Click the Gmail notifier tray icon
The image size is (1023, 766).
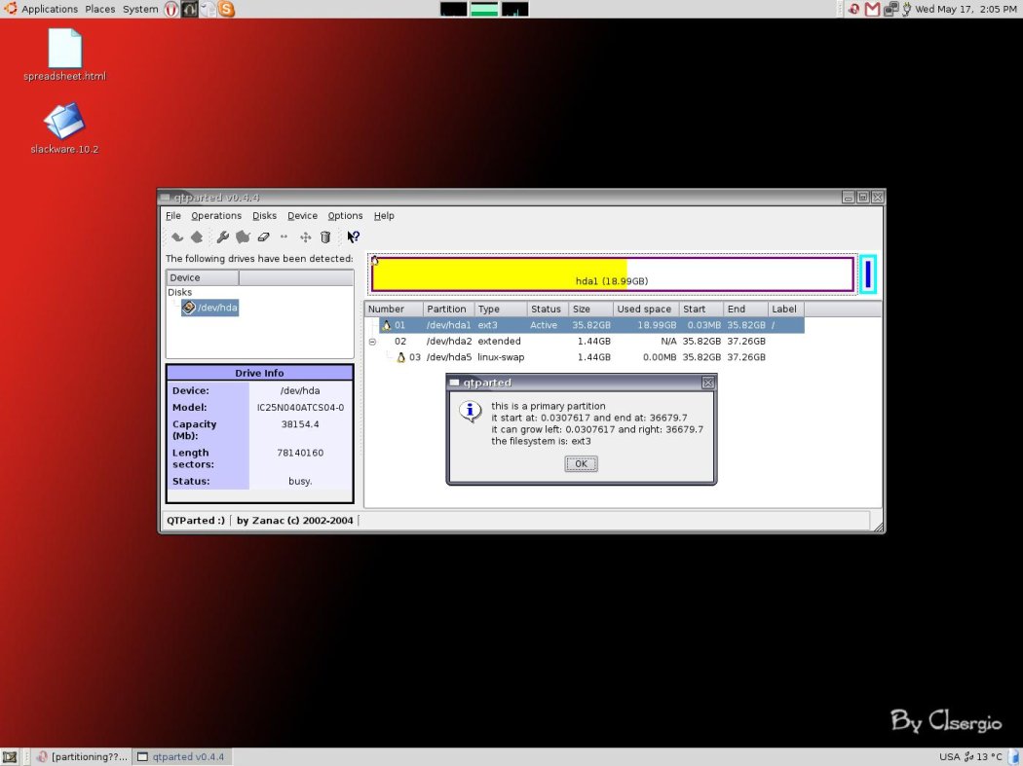click(872, 9)
